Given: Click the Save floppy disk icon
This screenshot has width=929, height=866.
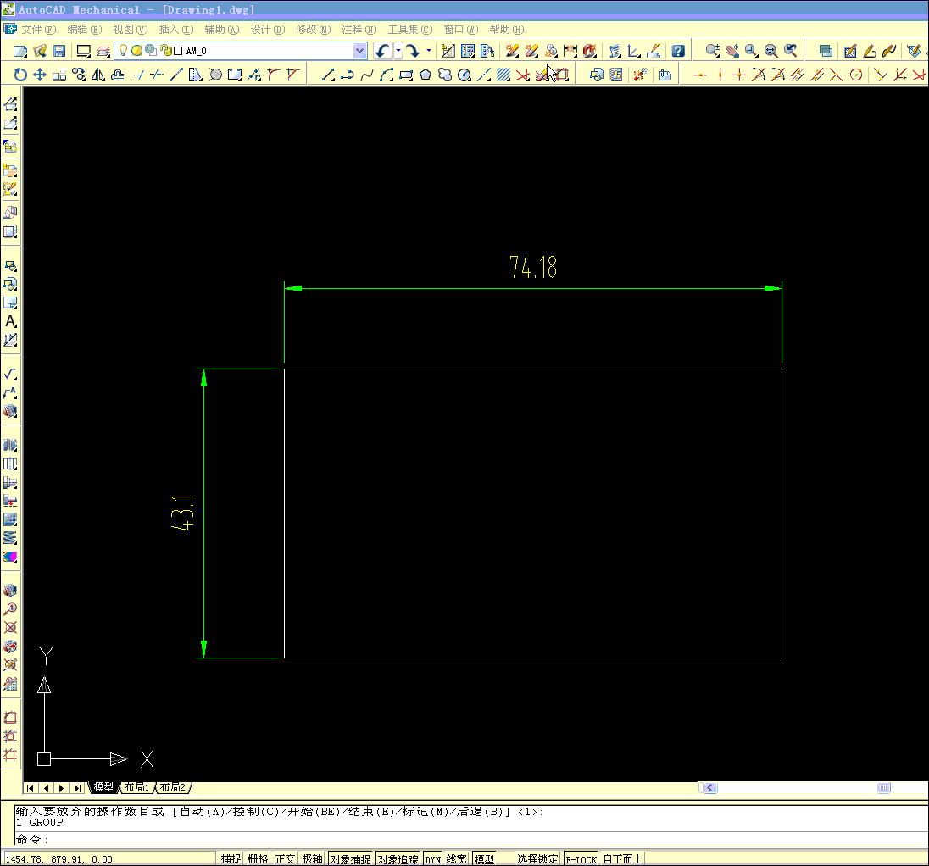Looking at the screenshot, I should (59, 52).
